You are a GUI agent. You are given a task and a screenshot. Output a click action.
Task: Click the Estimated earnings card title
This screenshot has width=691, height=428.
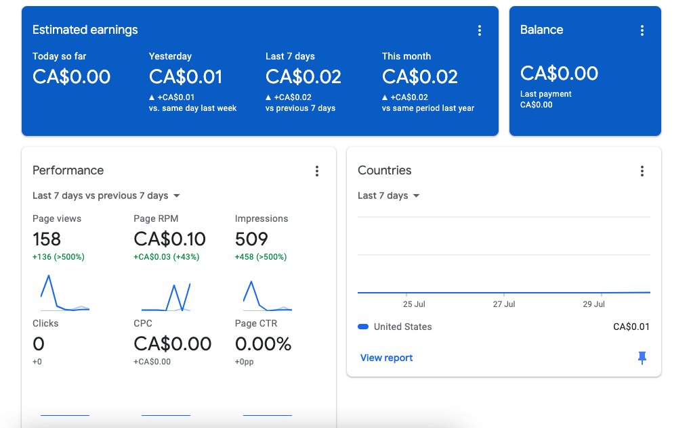(85, 30)
